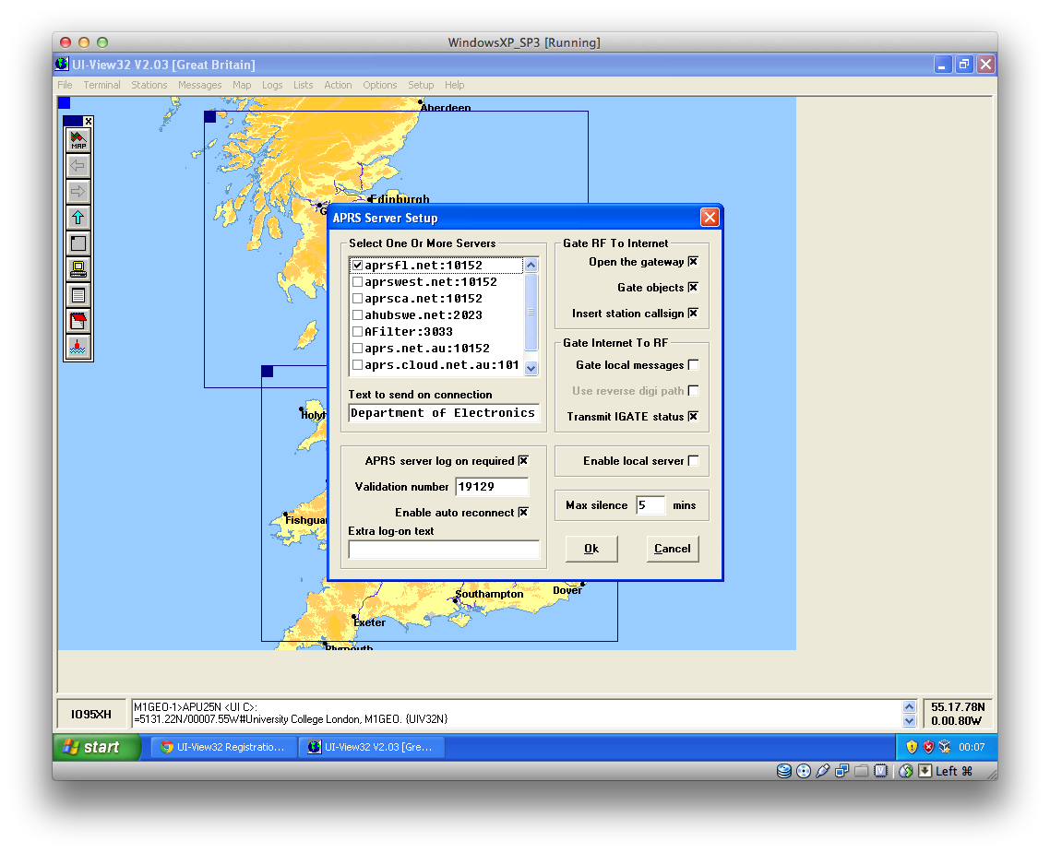
Task: Click server list scroll down arrow
Action: (531, 368)
